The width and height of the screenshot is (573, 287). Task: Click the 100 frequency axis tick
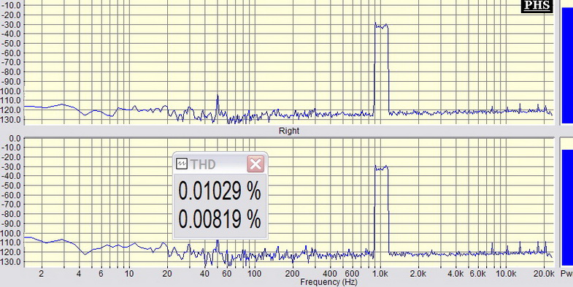click(x=254, y=274)
